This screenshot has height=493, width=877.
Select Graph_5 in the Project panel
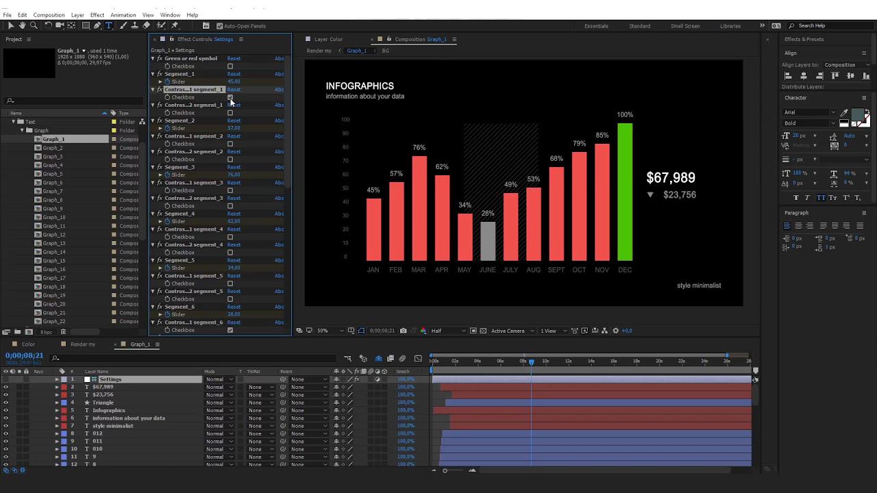point(53,174)
